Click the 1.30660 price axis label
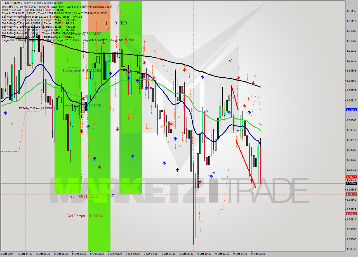This screenshot has width=358, height=257. coord(351,200)
